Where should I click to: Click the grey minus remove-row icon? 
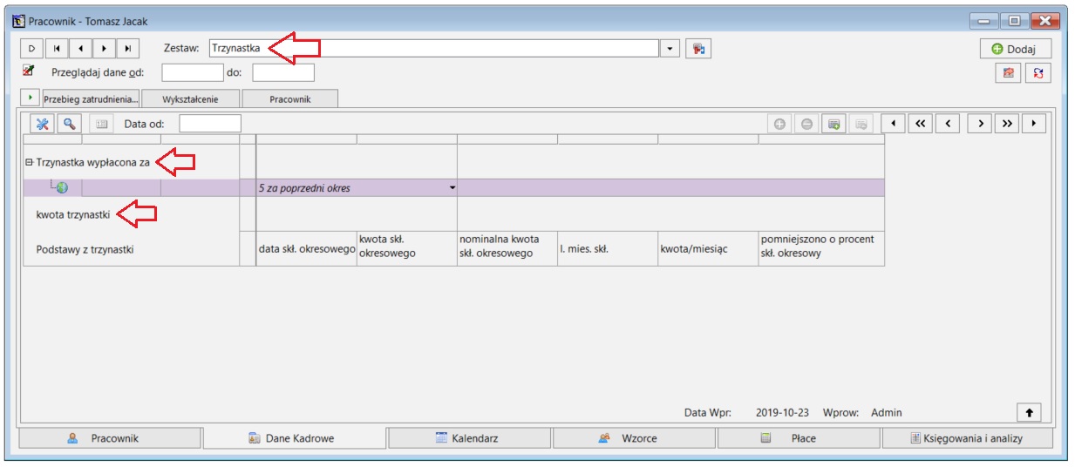pos(806,124)
